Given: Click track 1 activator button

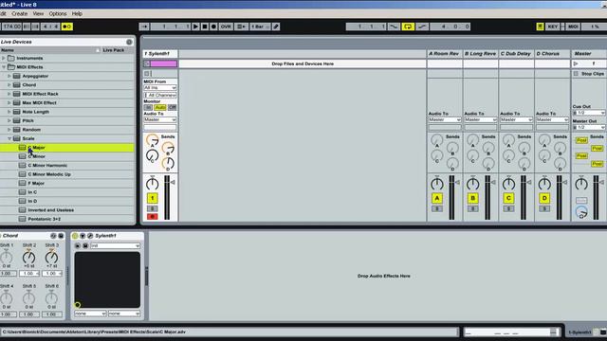Looking at the screenshot, I should [x=152, y=198].
